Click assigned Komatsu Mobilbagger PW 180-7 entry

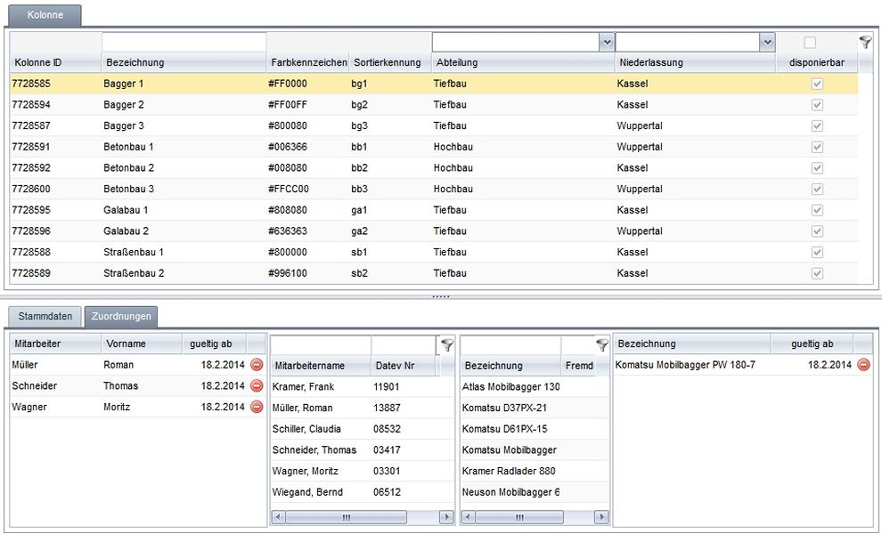685,365
